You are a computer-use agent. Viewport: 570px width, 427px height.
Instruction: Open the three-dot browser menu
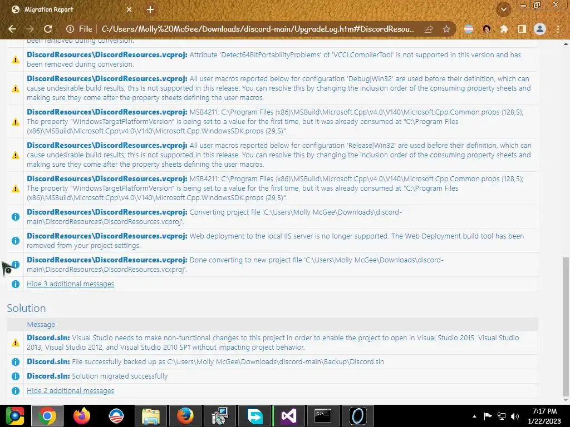(558, 29)
